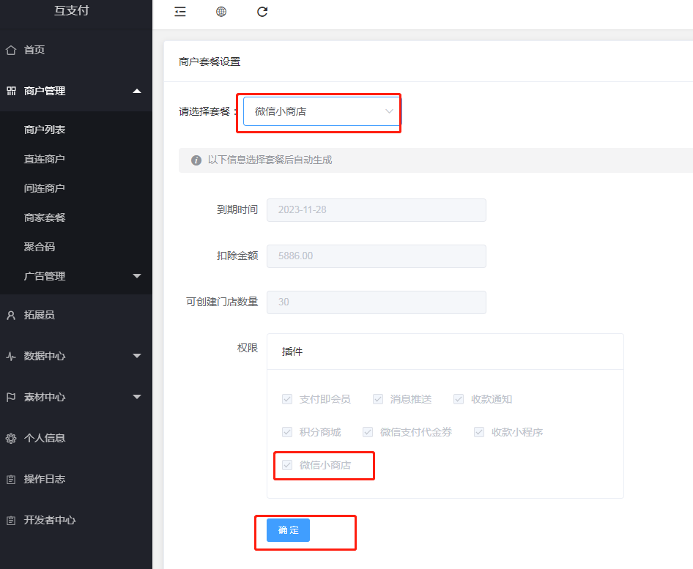
Task: Click the clipboard icon beside 操作日志
Action: [x=11, y=480]
